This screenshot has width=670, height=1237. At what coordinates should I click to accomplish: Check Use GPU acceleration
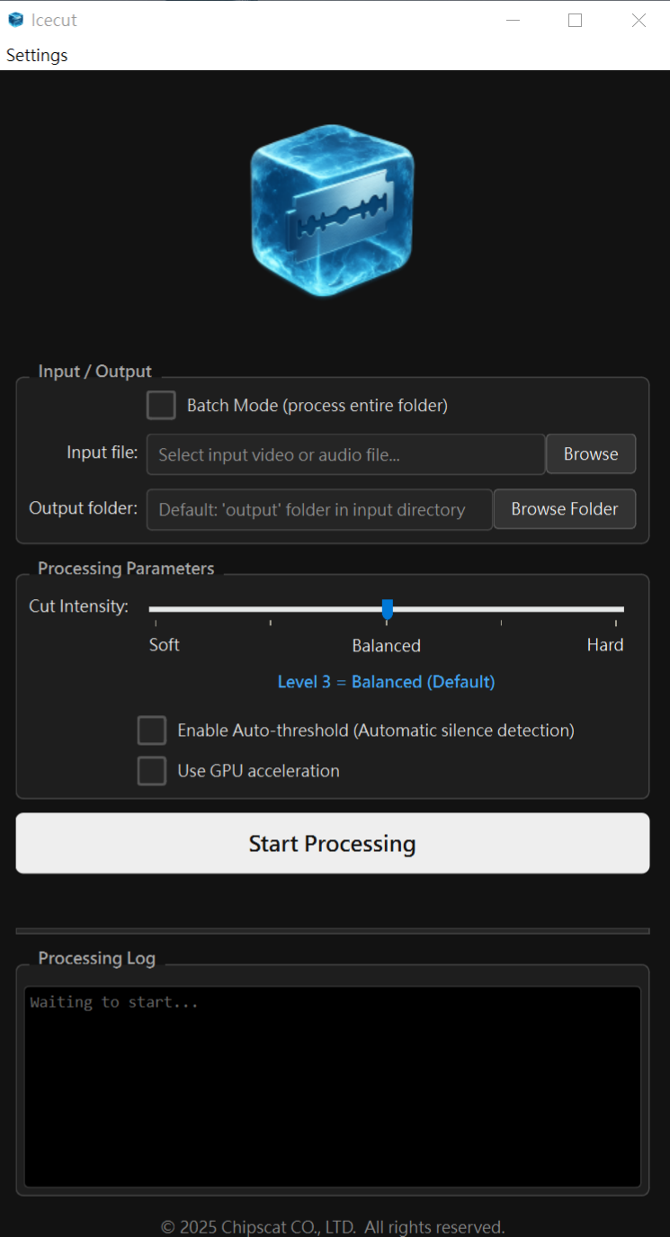click(x=152, y=770)
